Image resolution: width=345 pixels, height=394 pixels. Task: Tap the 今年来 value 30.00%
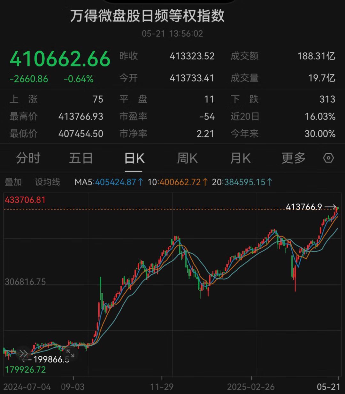(320, 134)
